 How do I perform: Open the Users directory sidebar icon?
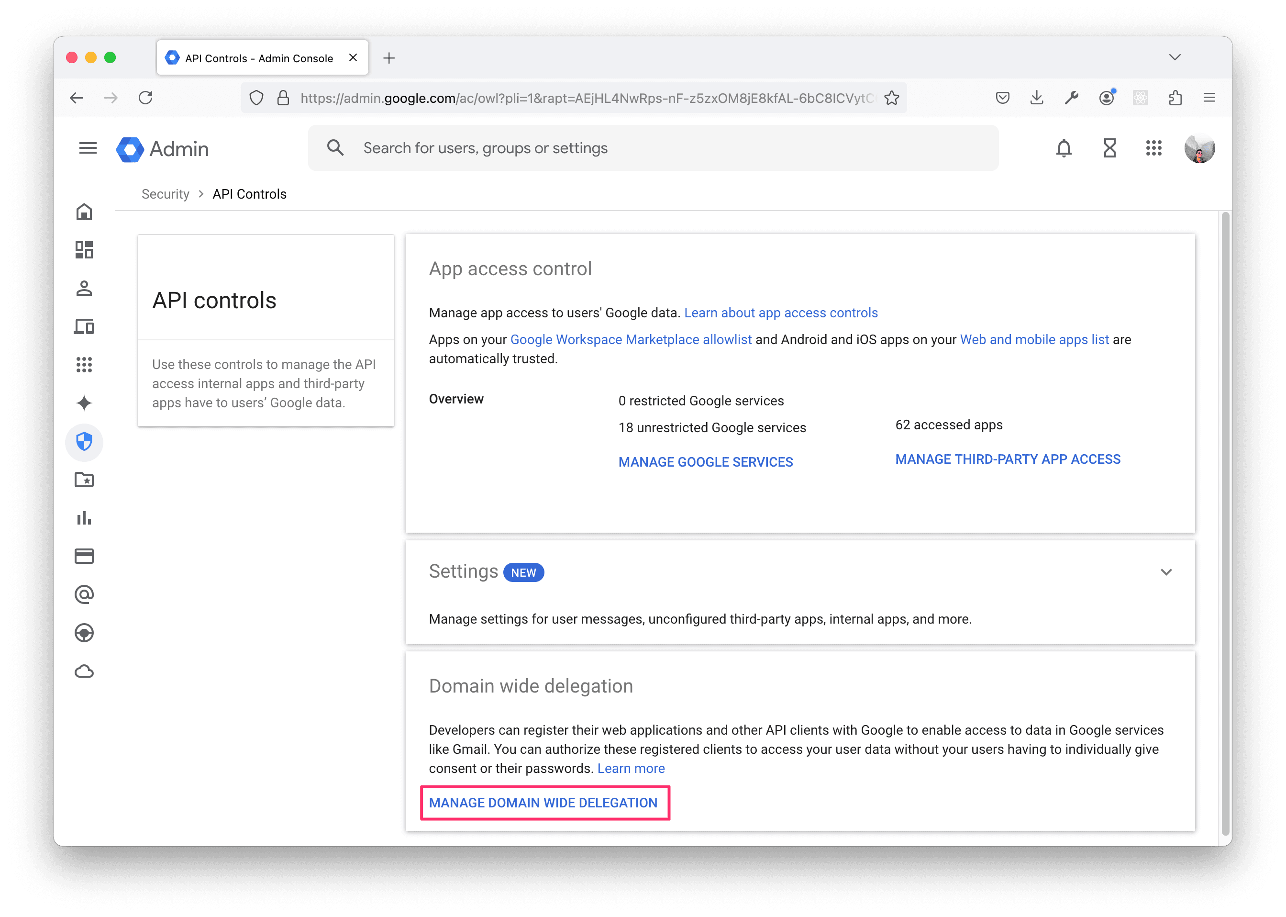pyautogui.click(x=84, y=288)
